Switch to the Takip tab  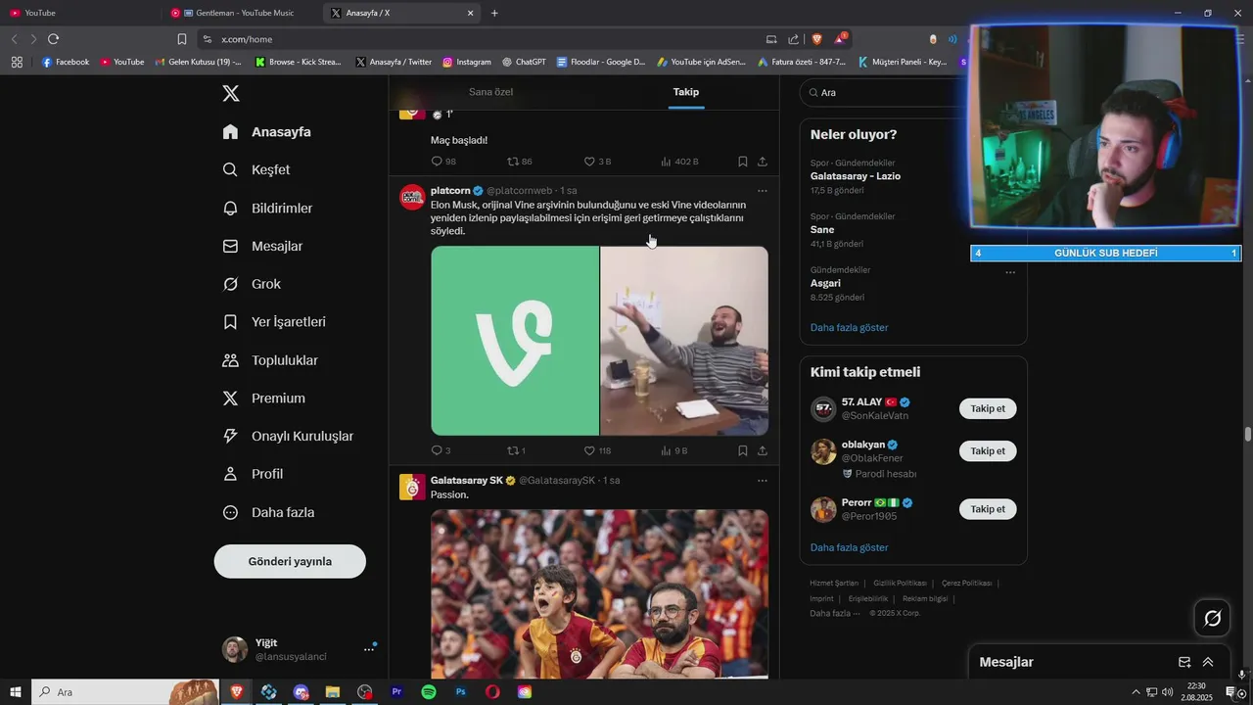pyautogui.click(x=685, y=92)
